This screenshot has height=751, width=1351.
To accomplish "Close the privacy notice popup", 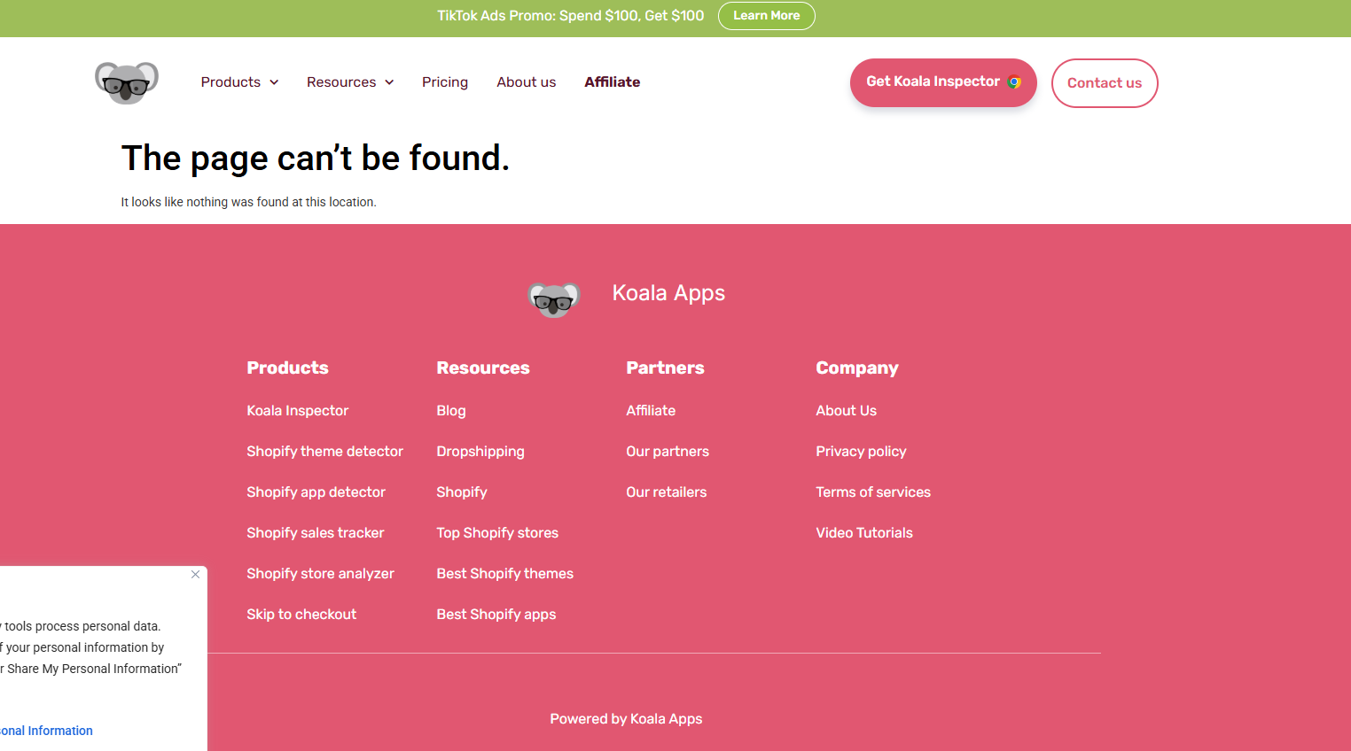I will click(195, 575).
